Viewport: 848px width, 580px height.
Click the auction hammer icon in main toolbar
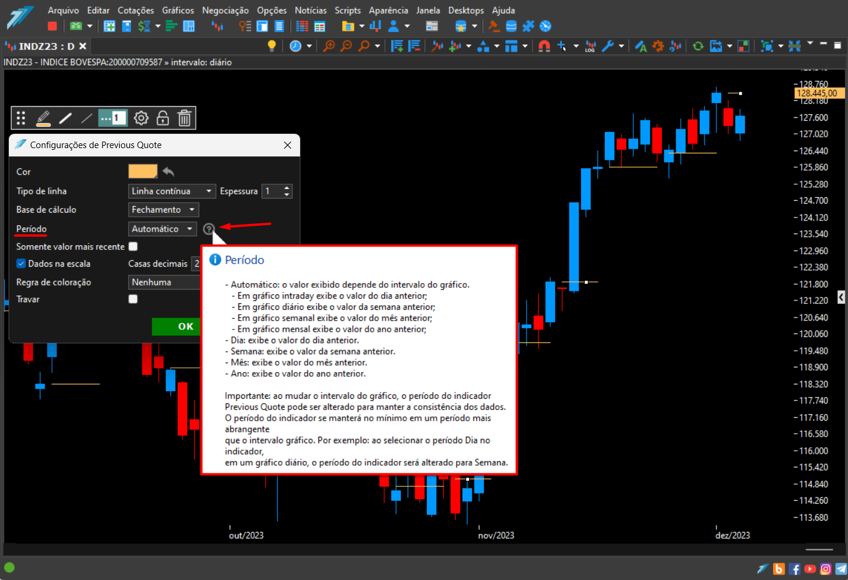coord(493,26)
